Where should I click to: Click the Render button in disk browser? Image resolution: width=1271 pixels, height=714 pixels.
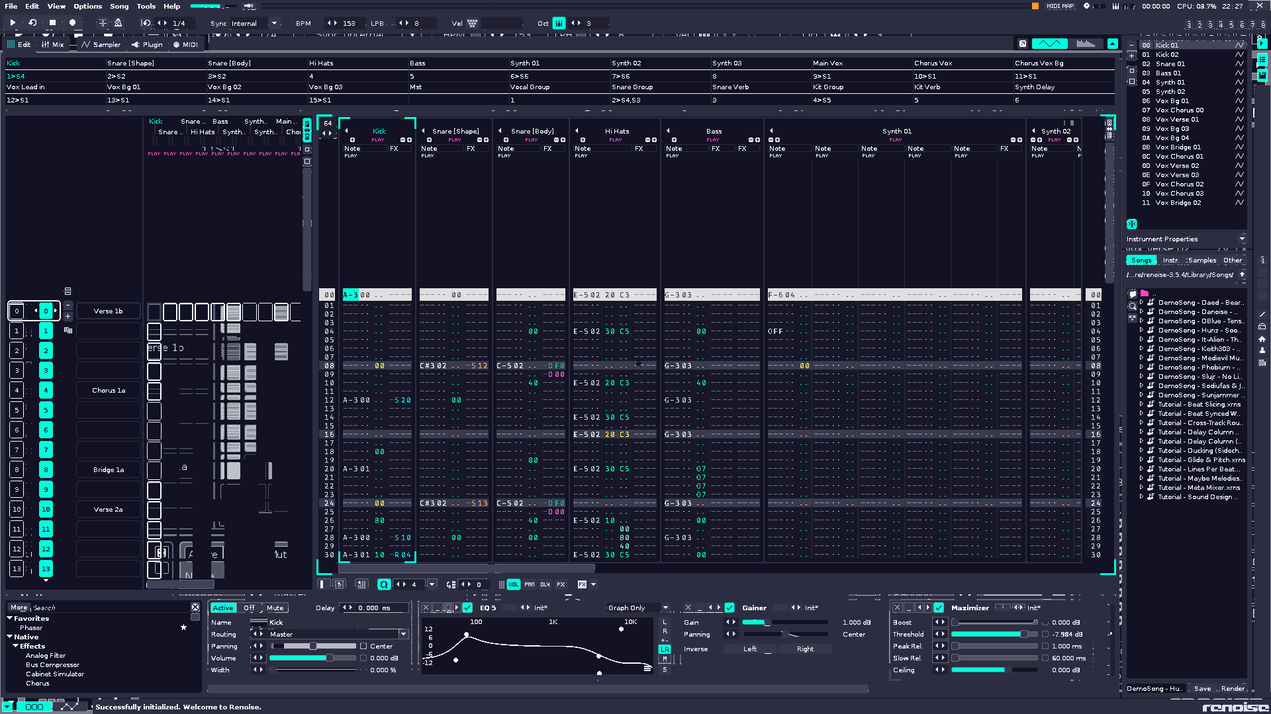[x=1233, y=688]
